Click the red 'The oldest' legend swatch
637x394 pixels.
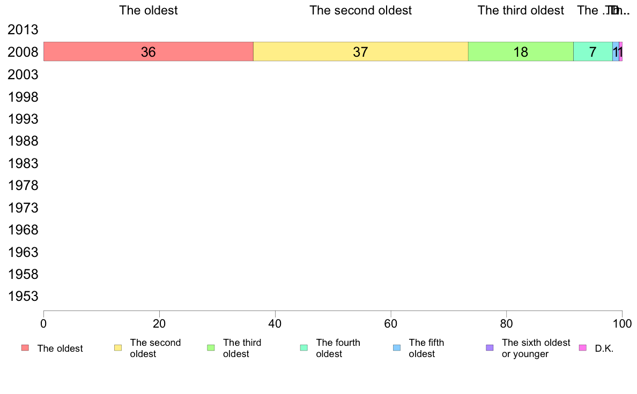(25, 348)
